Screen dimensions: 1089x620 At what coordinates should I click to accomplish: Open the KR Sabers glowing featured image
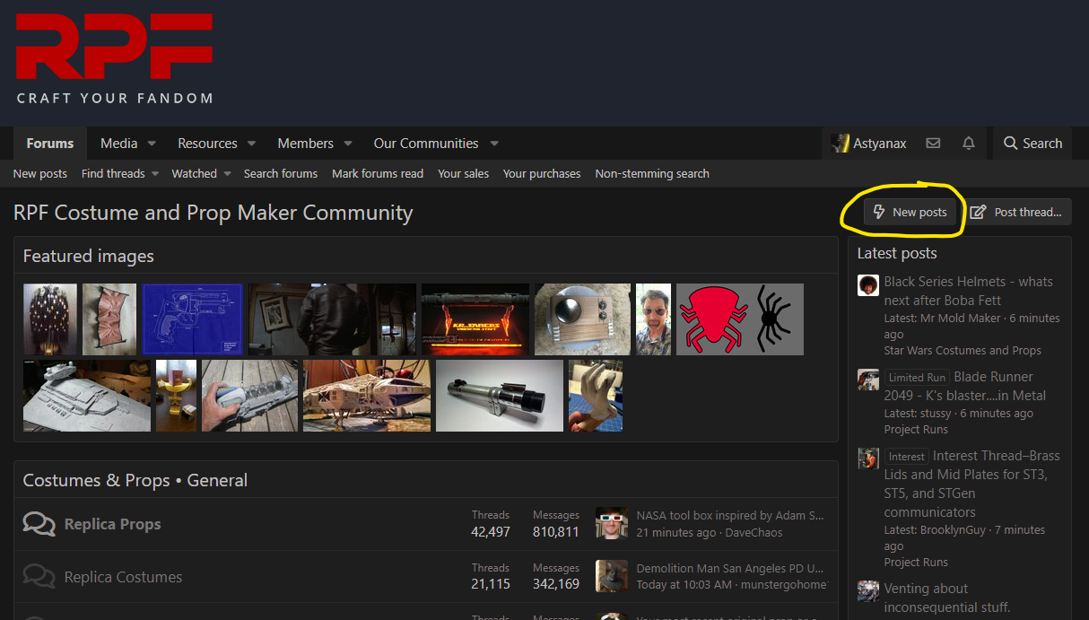[x=475, y=319]
